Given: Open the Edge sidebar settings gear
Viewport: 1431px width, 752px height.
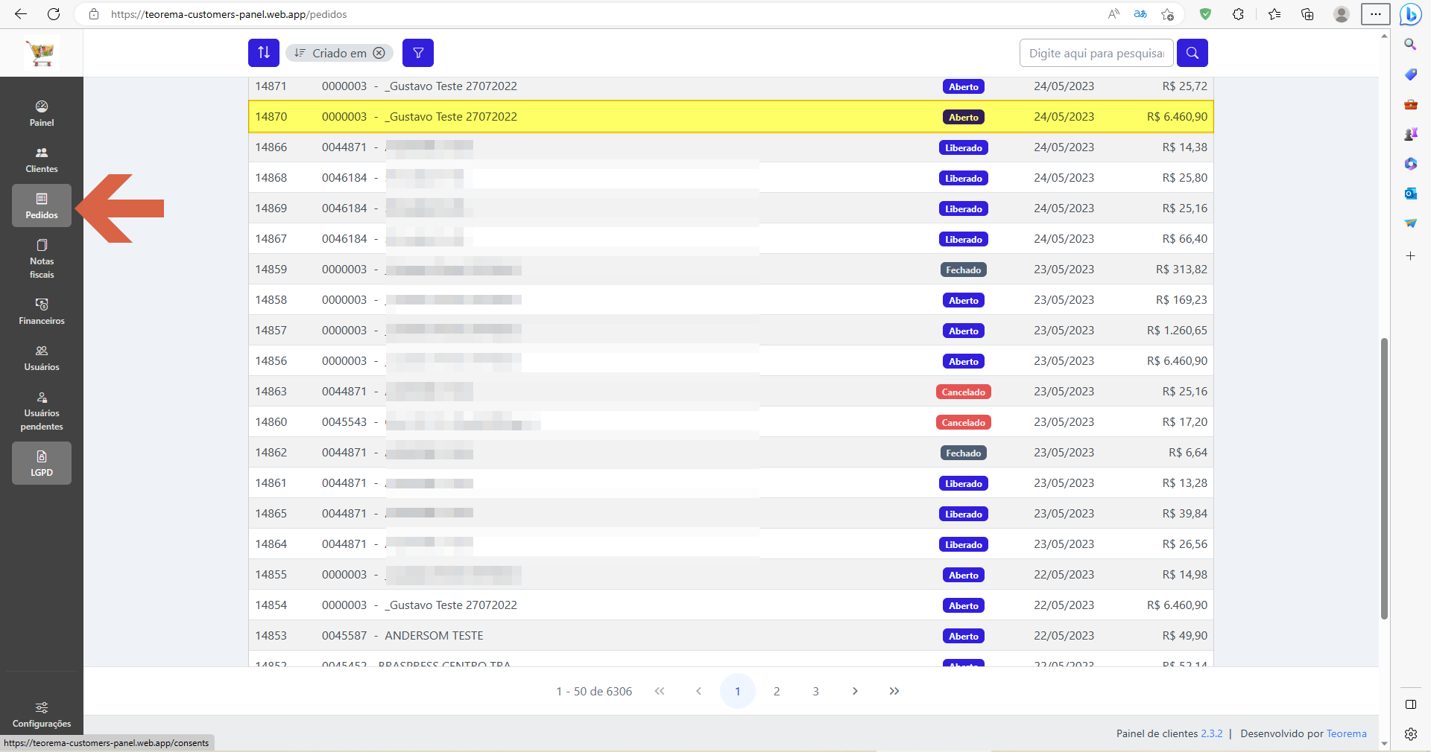Looking at the screenshot, I should (1411, 734).
